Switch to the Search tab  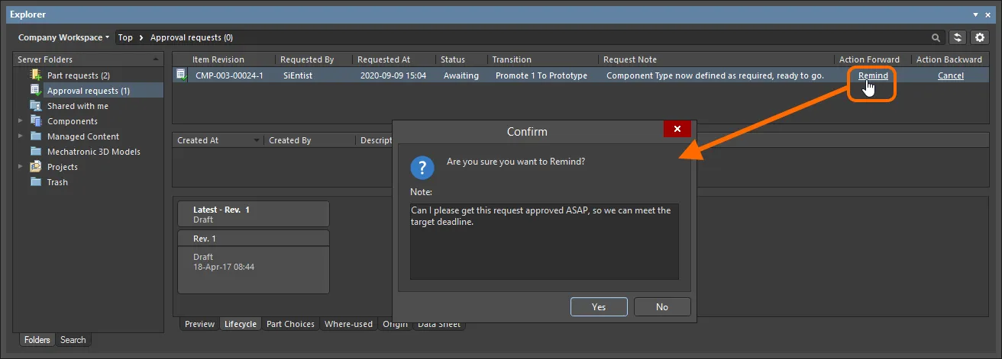pos(73,340)
